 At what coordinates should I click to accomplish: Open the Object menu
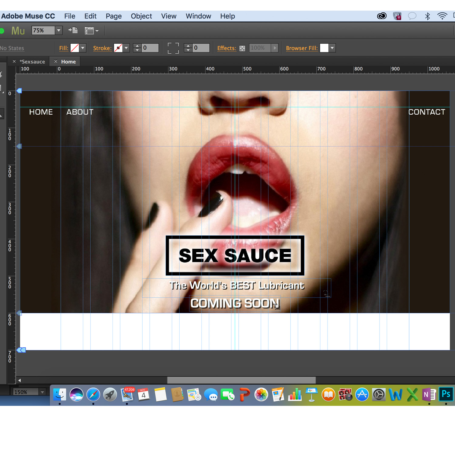click(x=141, y=16)
